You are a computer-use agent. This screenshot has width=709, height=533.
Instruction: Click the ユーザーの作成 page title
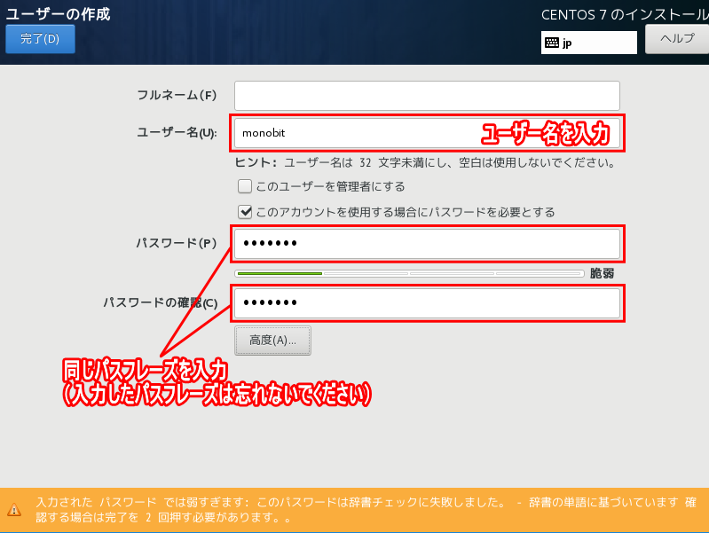(58, 14)
